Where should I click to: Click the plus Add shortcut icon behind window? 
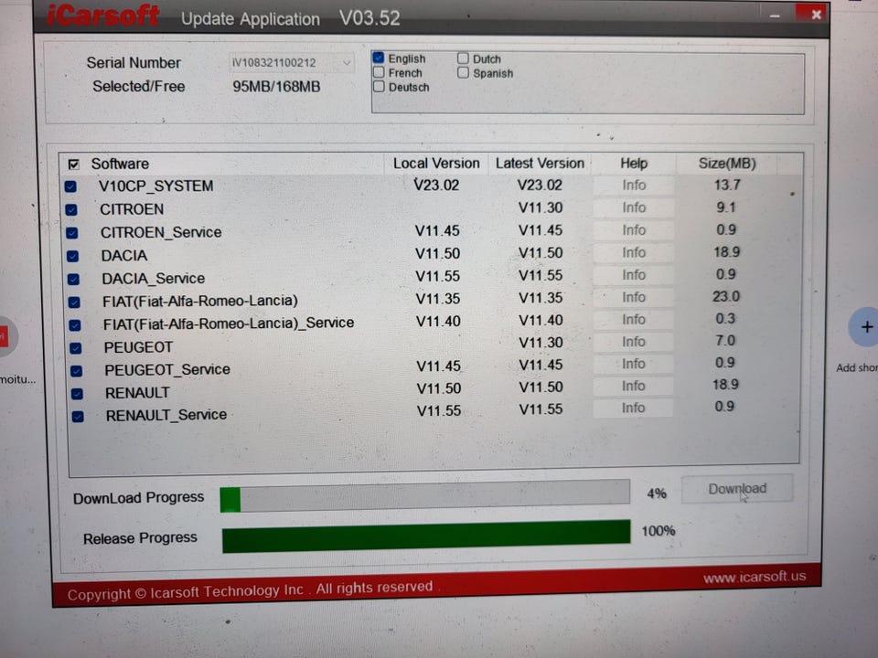(x=866, y=327)
